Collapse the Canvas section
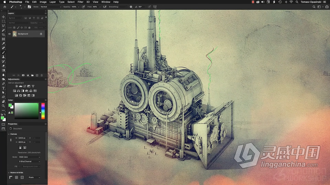 tap(9, 134)
